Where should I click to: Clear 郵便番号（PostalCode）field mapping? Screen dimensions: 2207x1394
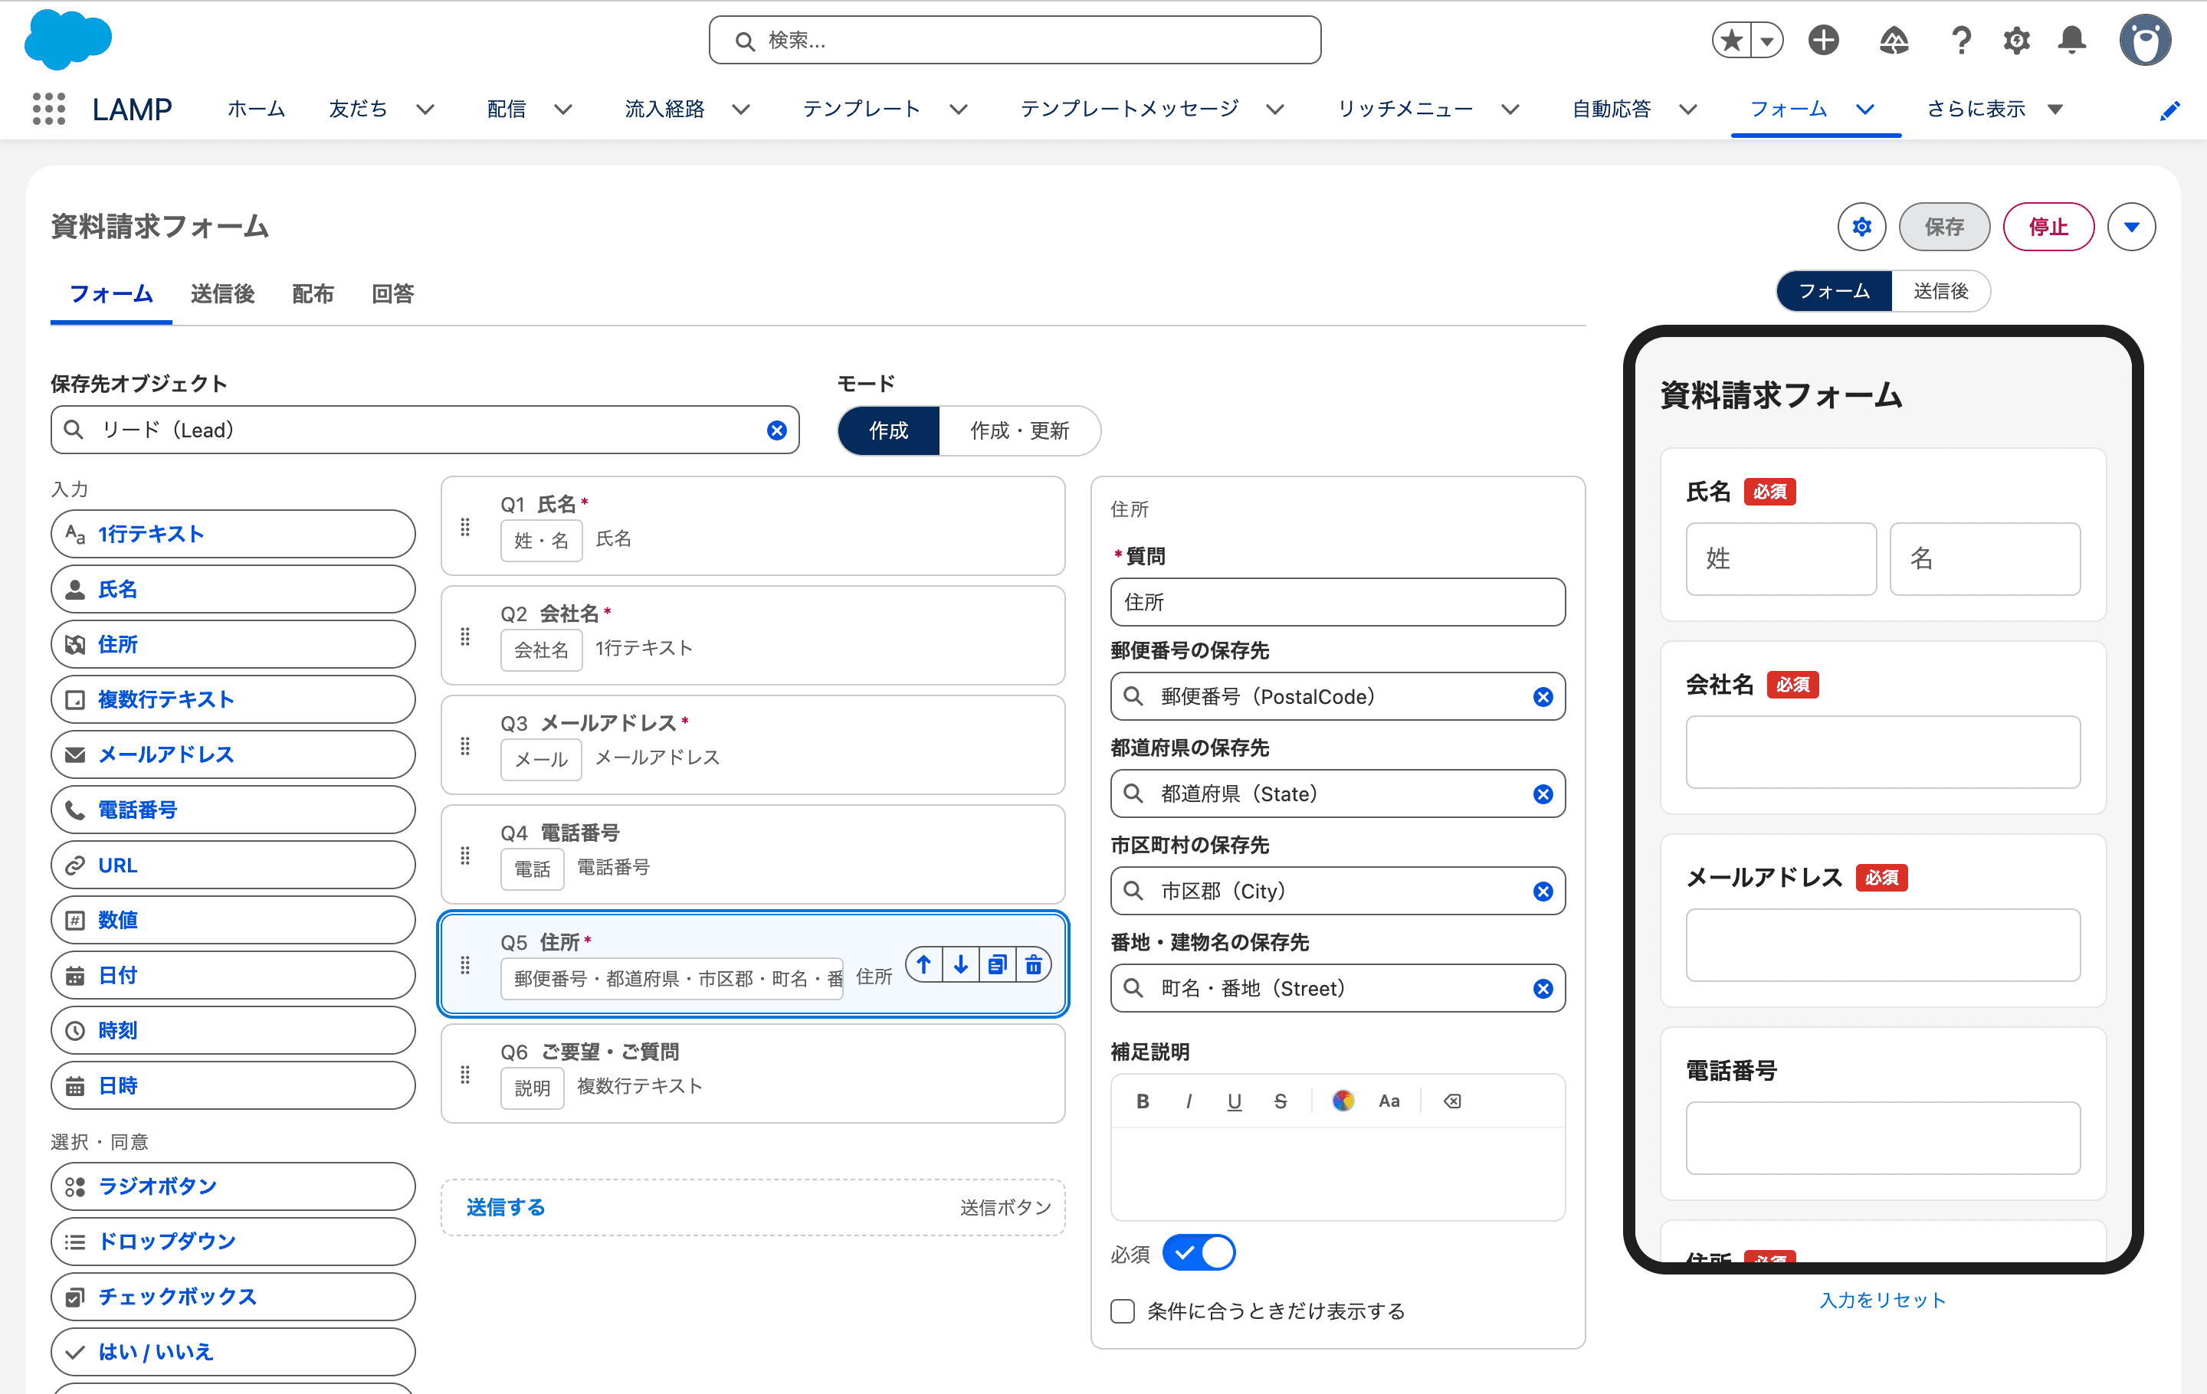pyautogui.click(x=1543, y=697)
